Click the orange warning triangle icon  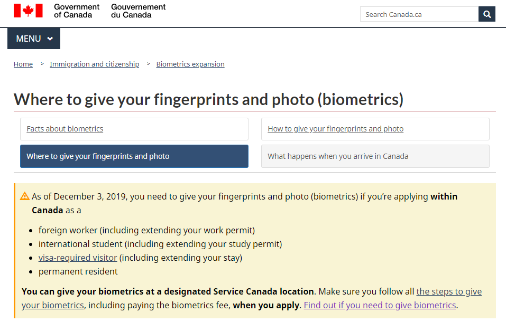(x=25, y=196)
